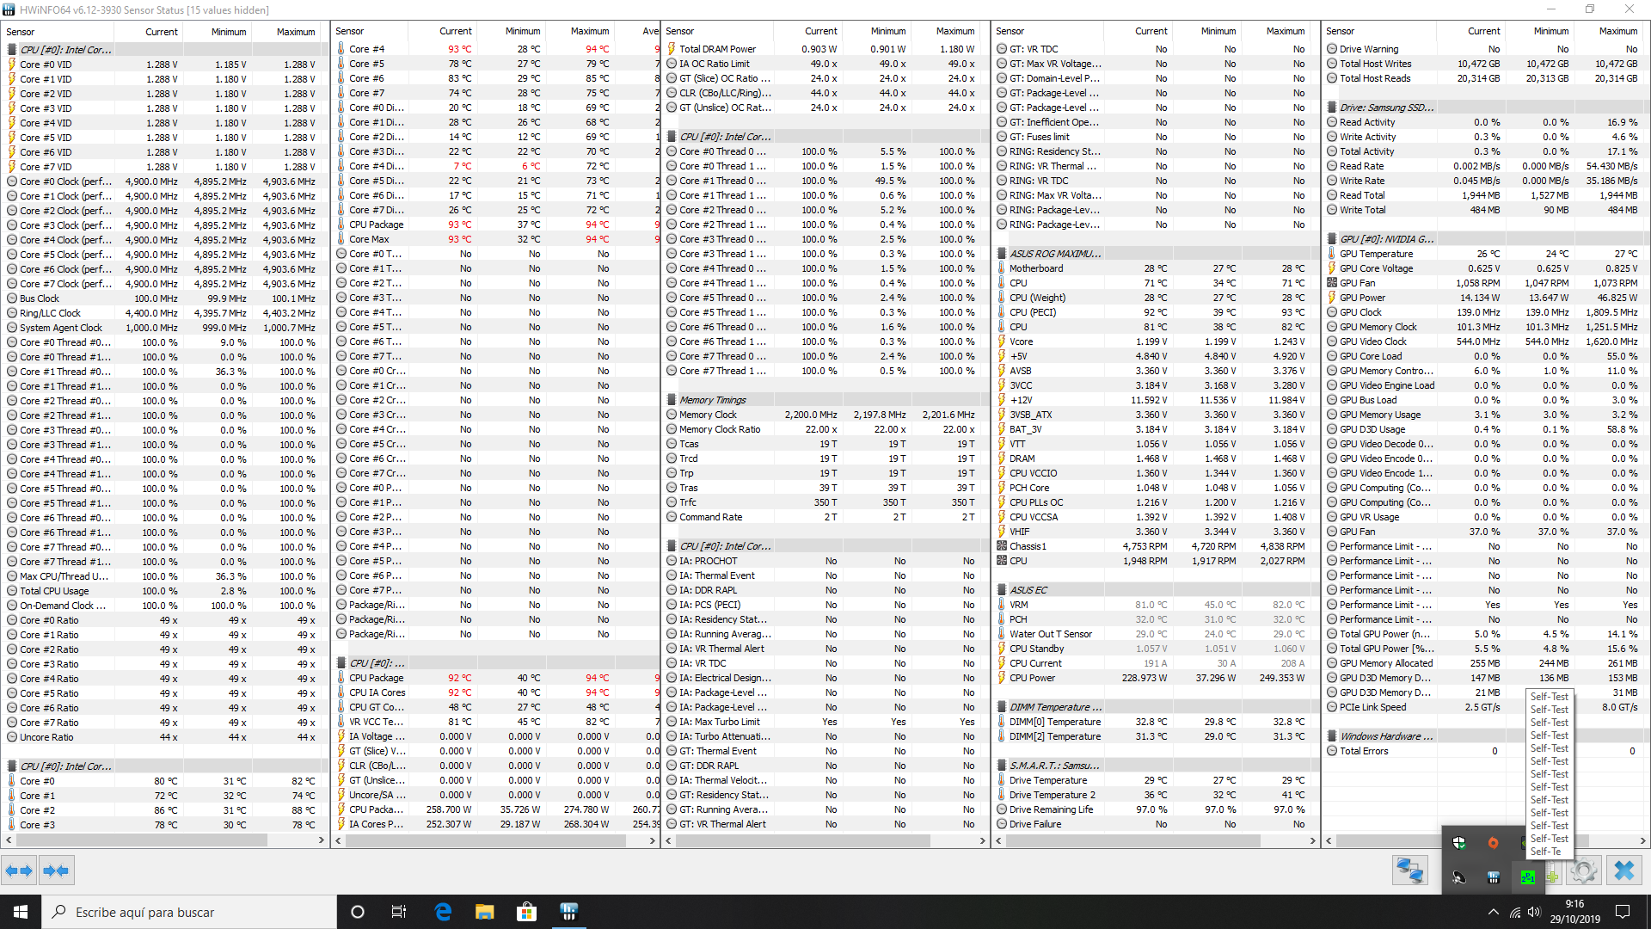
Task: Click the shrink sensor columns arrows button
Action: pyautogui.click(x=56, y=871)
